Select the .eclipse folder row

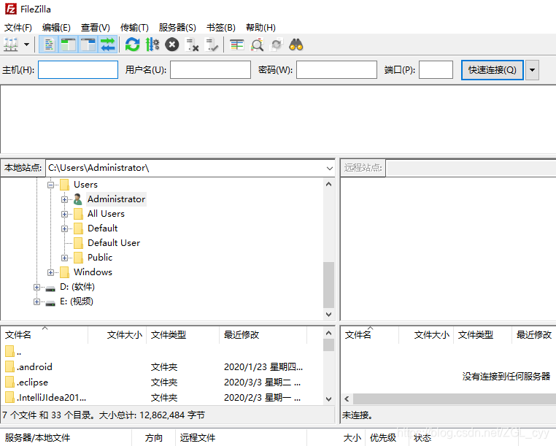click(x=162, y=382)
